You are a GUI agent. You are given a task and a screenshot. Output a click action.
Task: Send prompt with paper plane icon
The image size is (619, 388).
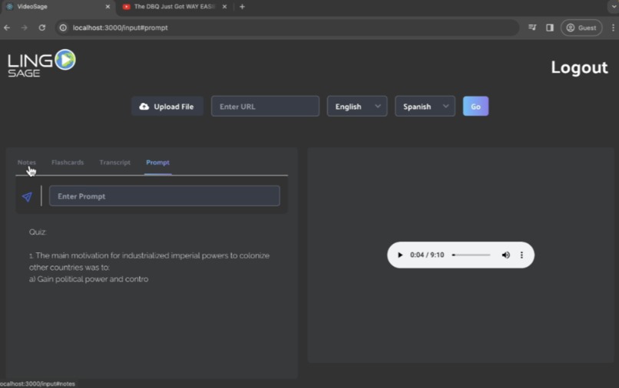click(27, 196)
